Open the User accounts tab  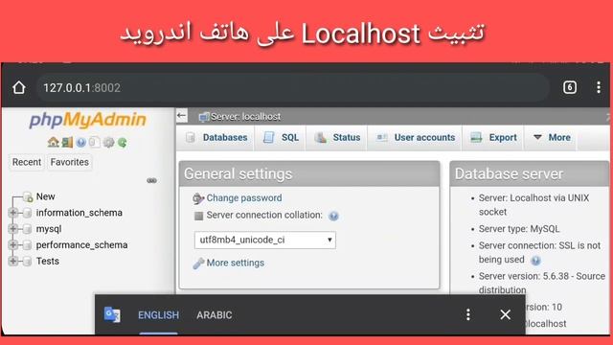pyautogui.click(x=415, y=138)
